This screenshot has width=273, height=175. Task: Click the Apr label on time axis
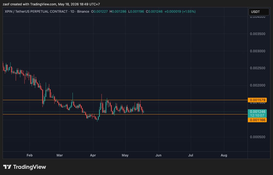coord(93,155)
